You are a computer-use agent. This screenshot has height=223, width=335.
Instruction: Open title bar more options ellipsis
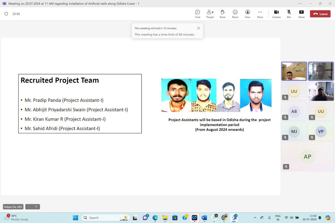tap(300, 4)
